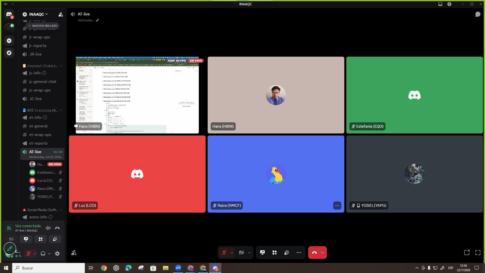
Task: Focus Hans (HIBN) live screen share stream
Action: point(137,95)
